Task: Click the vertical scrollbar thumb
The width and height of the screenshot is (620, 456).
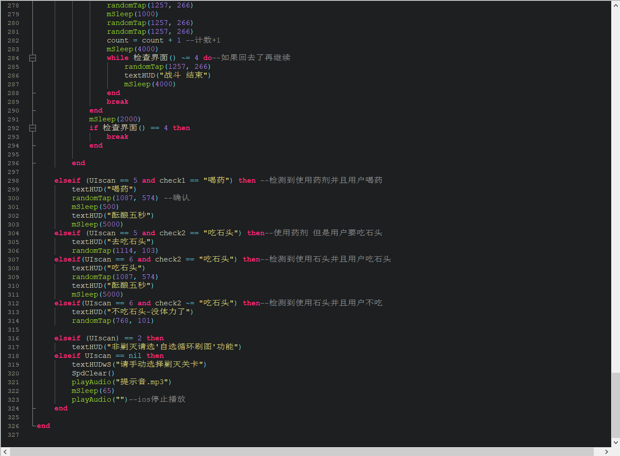Action: (616, 405)
